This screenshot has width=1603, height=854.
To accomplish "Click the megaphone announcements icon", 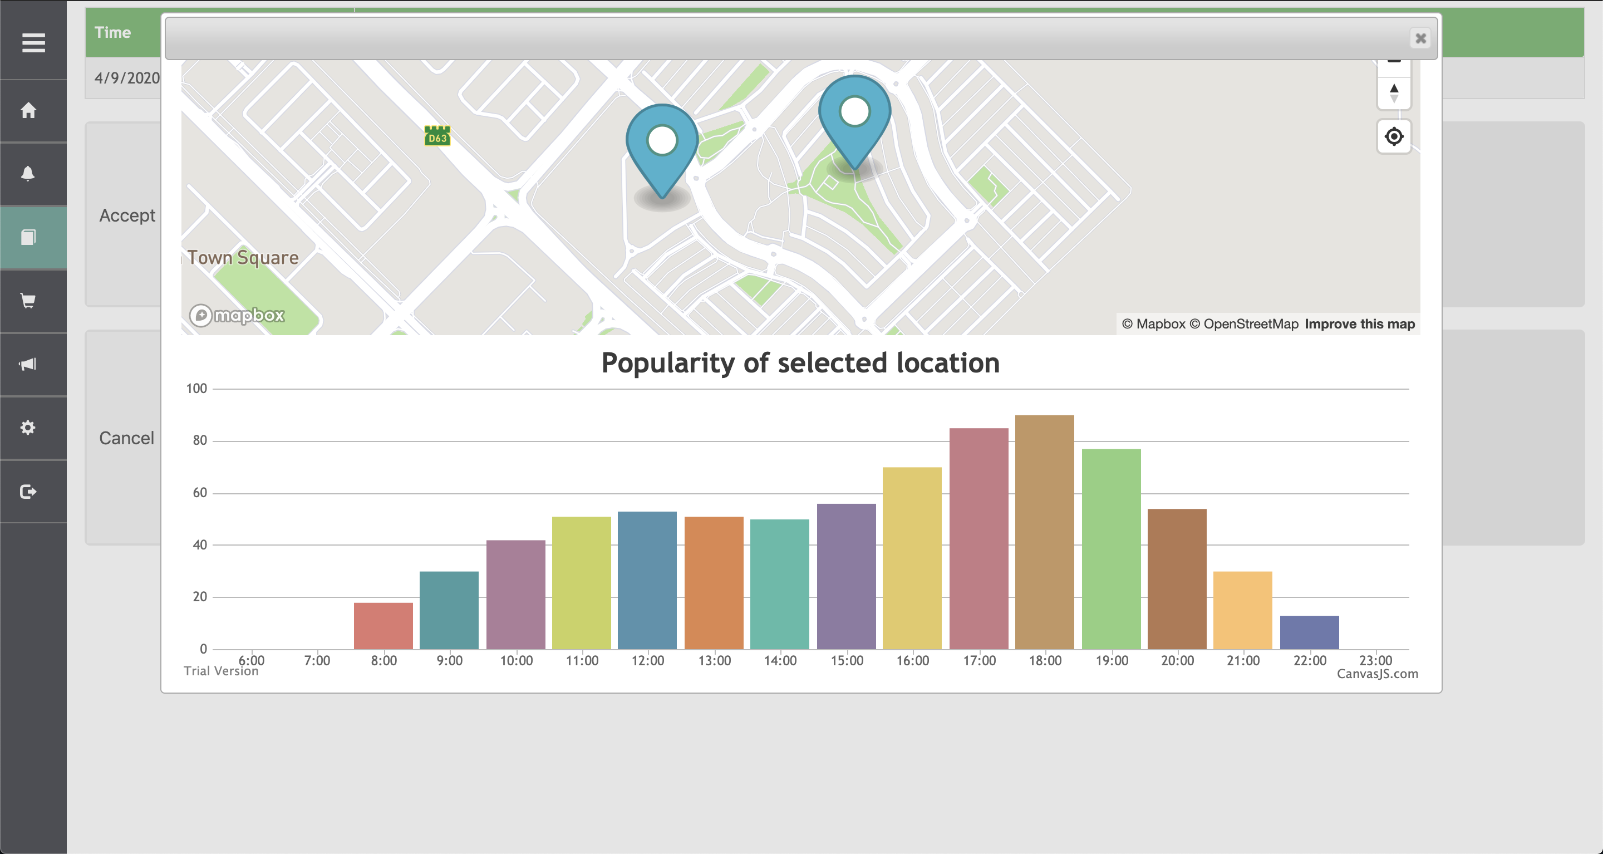I will pyautogui.click(x=28, y=364).
